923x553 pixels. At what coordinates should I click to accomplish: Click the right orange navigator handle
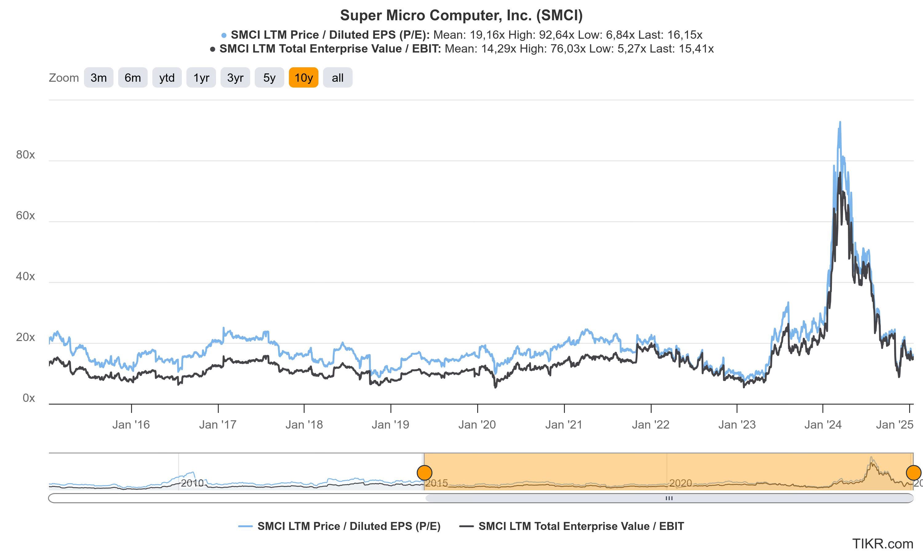tap(914, 473)
